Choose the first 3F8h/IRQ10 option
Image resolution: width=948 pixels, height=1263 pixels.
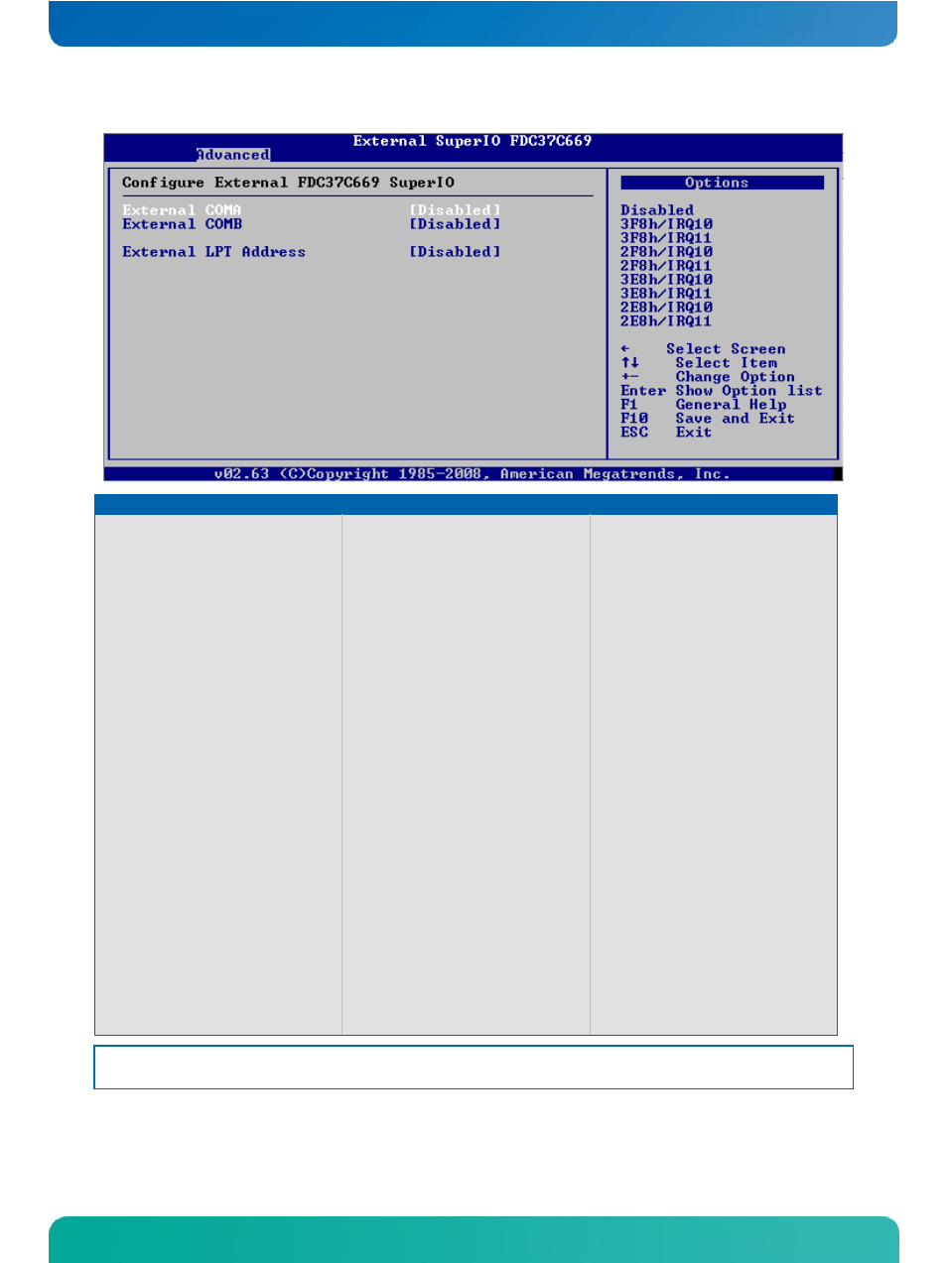coord(666,224)
